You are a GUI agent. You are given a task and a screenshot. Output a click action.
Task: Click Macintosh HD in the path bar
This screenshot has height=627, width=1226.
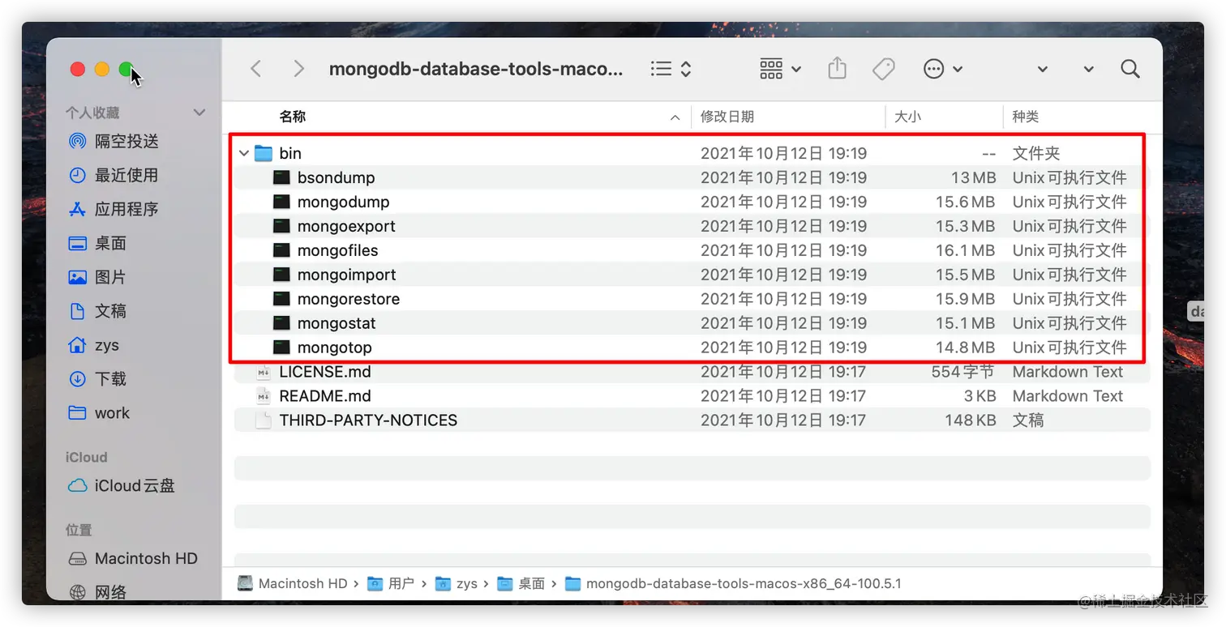293,583
